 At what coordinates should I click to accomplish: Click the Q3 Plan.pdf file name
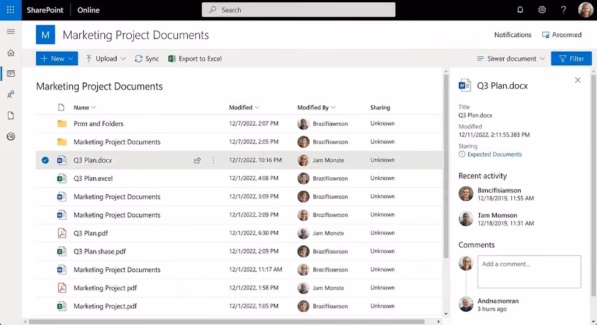90,233
